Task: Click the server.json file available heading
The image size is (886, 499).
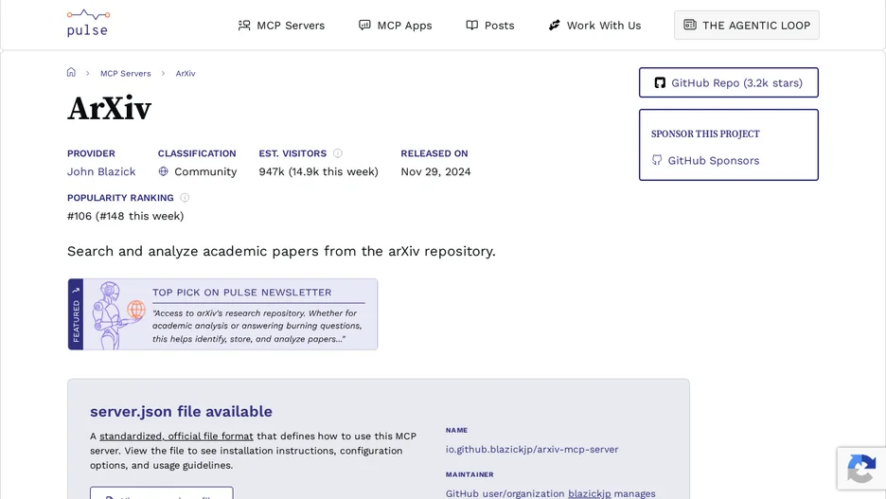Action: click(x=181, y=411)
